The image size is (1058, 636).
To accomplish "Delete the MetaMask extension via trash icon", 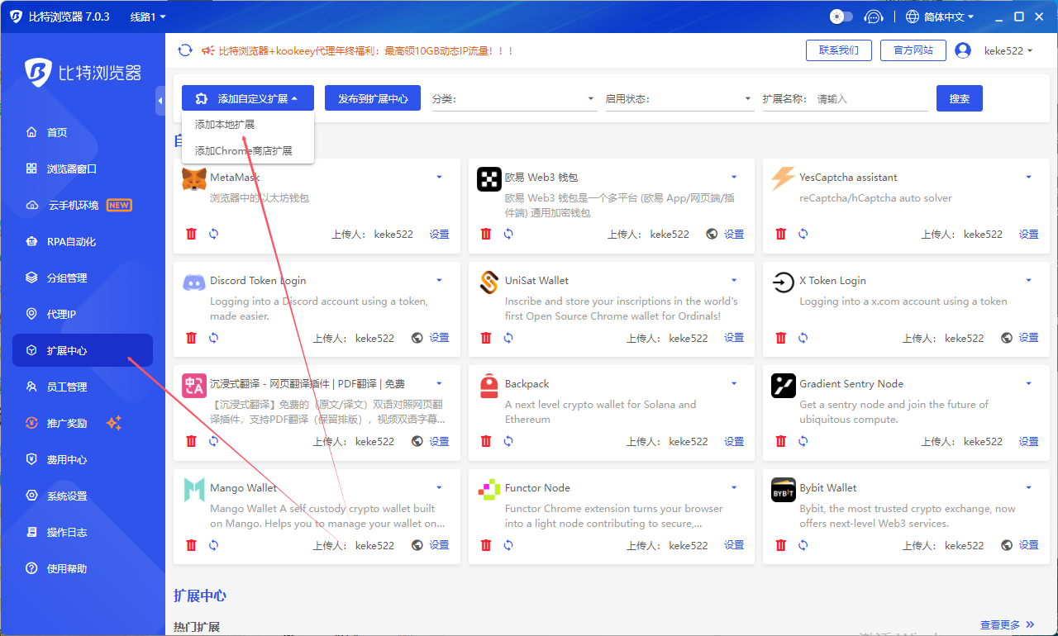I will (x=192, y=234).
